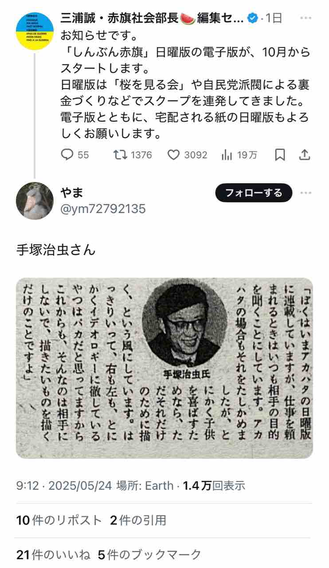Tap the blue verified badge icon
The height and width of the screenshot is (568, 329).
252,19
